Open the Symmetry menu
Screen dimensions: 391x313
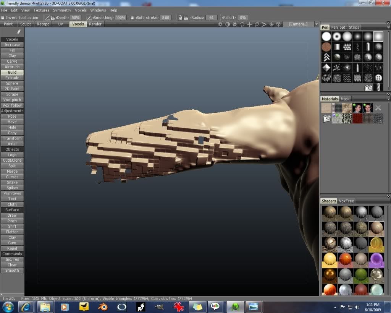(x=62, y=10)
